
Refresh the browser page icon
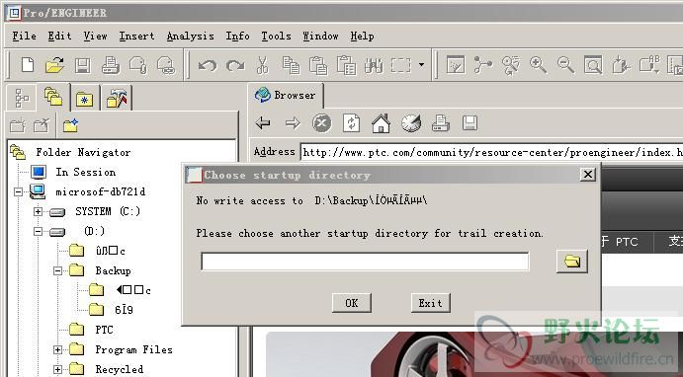click(x=351, y=123)
